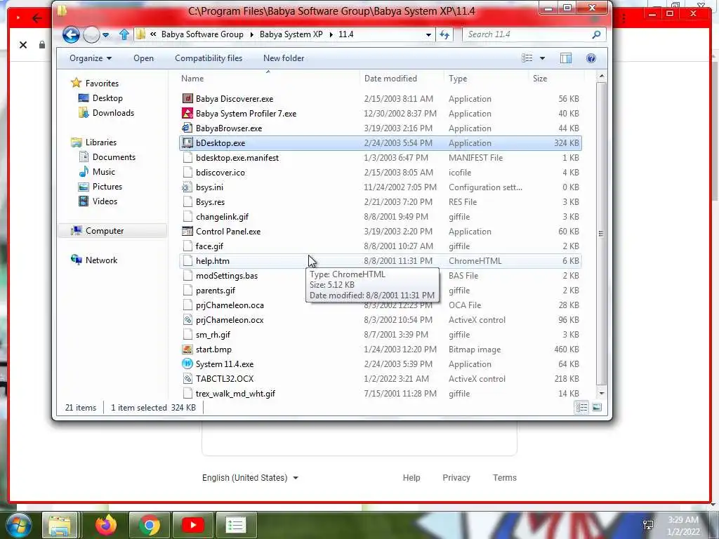Click Open in the command bar
The image size is (719, 539).
143,58
